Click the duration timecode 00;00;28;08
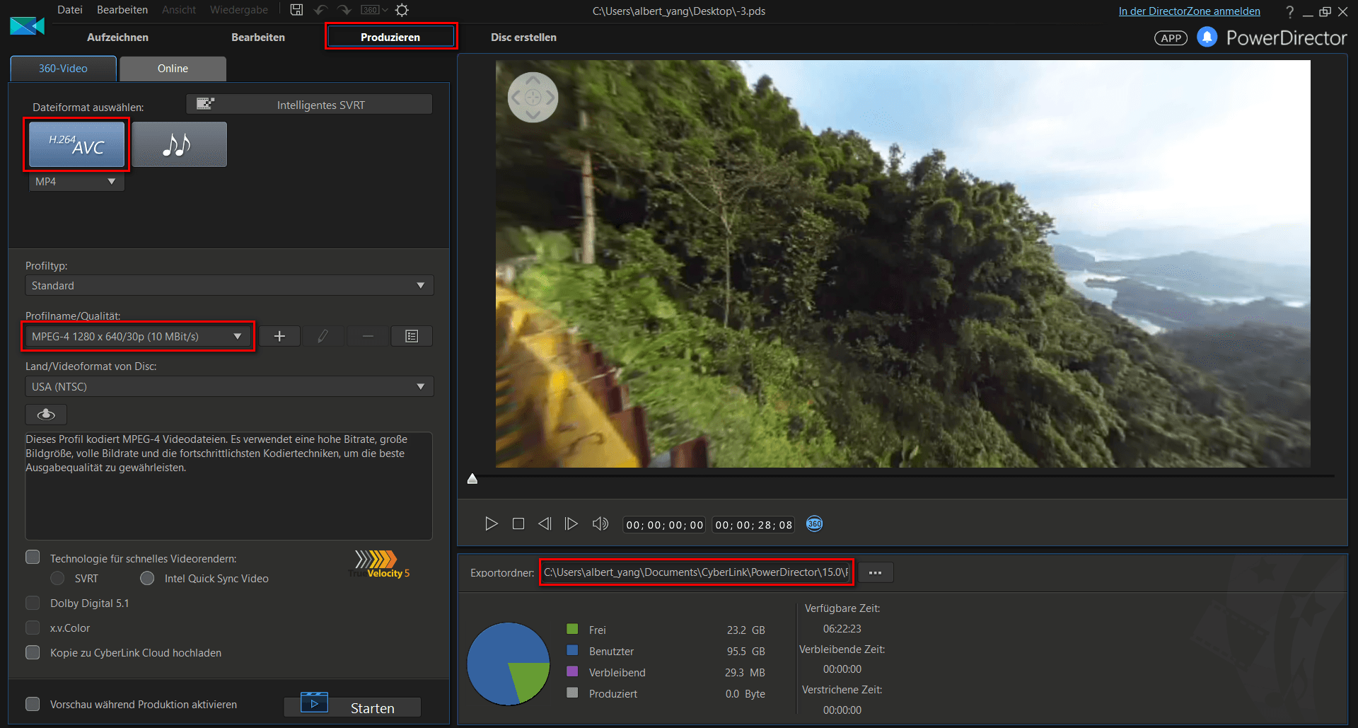This screenshot has width=1358, height=728. 753,525
